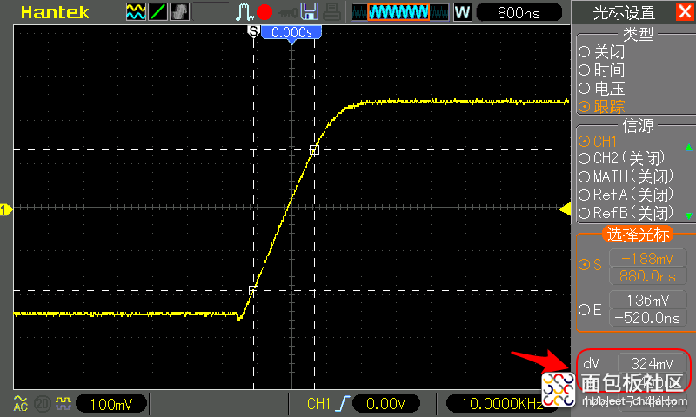Click the grayed key lock icon

(288, 13)
